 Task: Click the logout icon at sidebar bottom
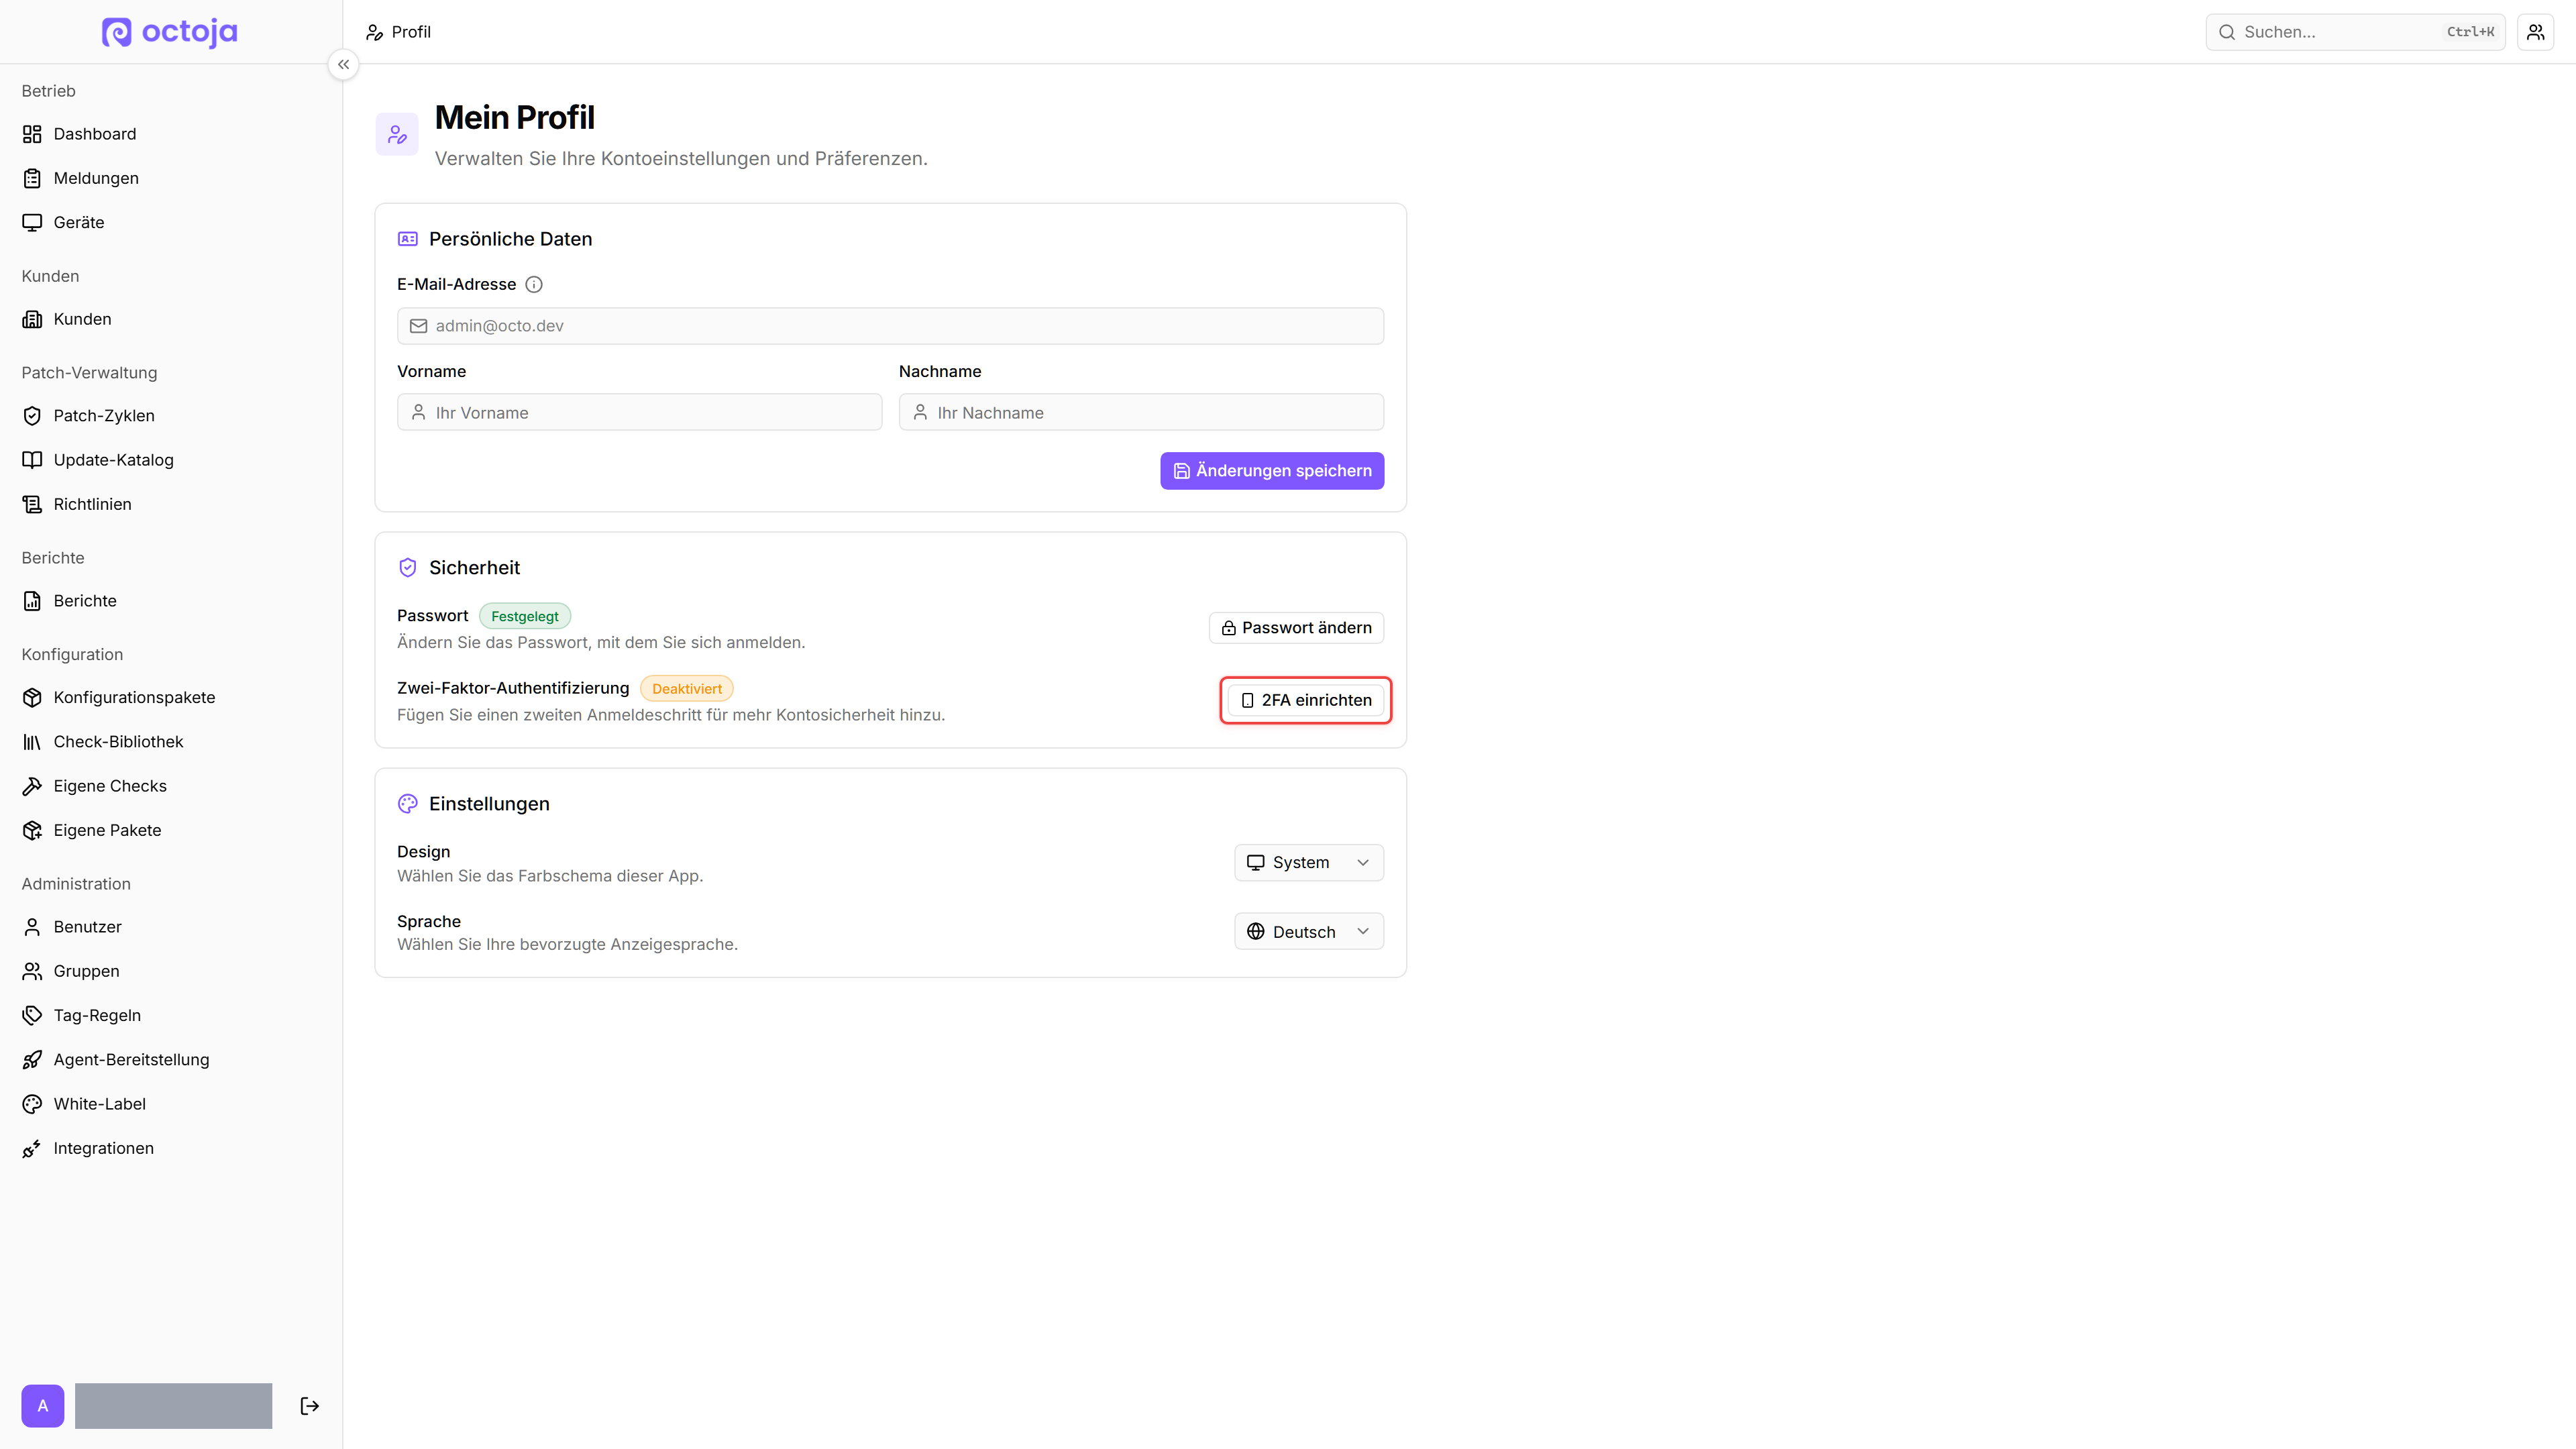point(310,1406)
